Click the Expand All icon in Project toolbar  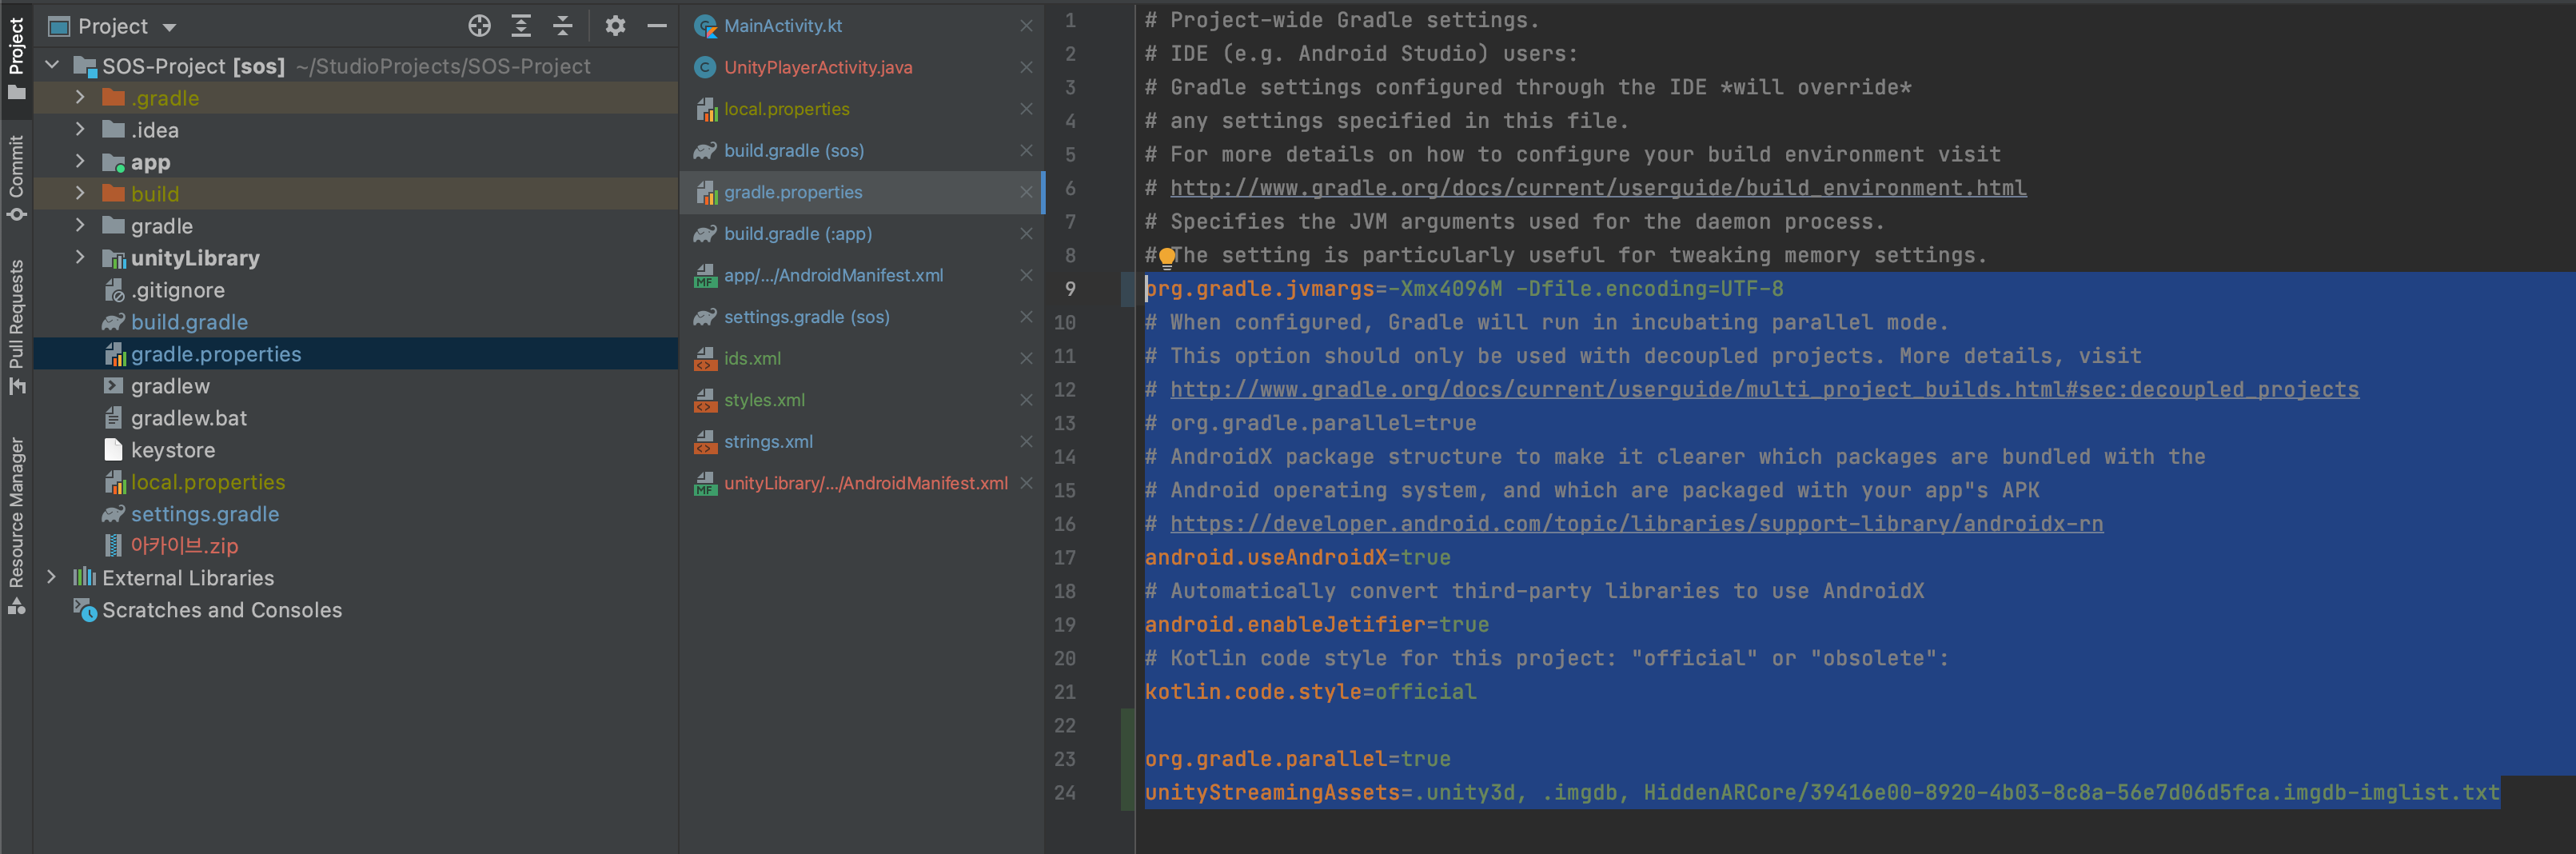[x=521, y=26]
